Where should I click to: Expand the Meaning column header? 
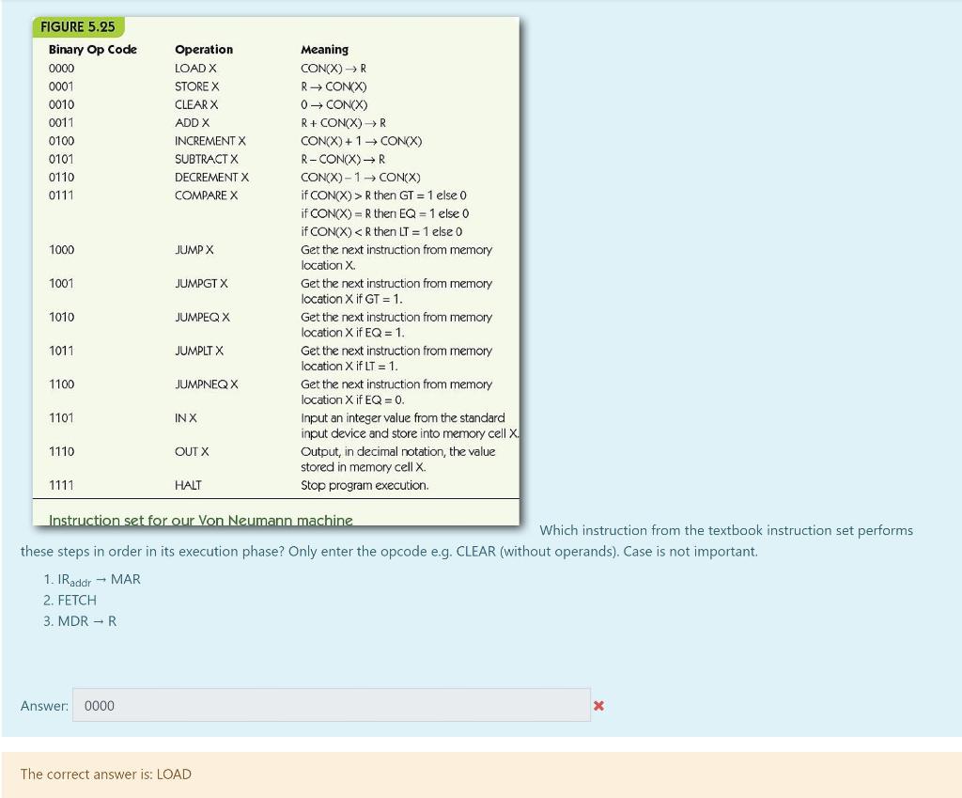(324, 49)
